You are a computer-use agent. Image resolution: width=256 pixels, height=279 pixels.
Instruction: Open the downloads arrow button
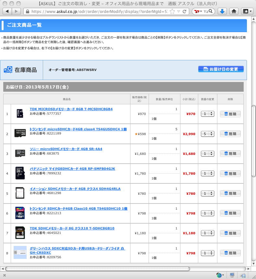222,11
